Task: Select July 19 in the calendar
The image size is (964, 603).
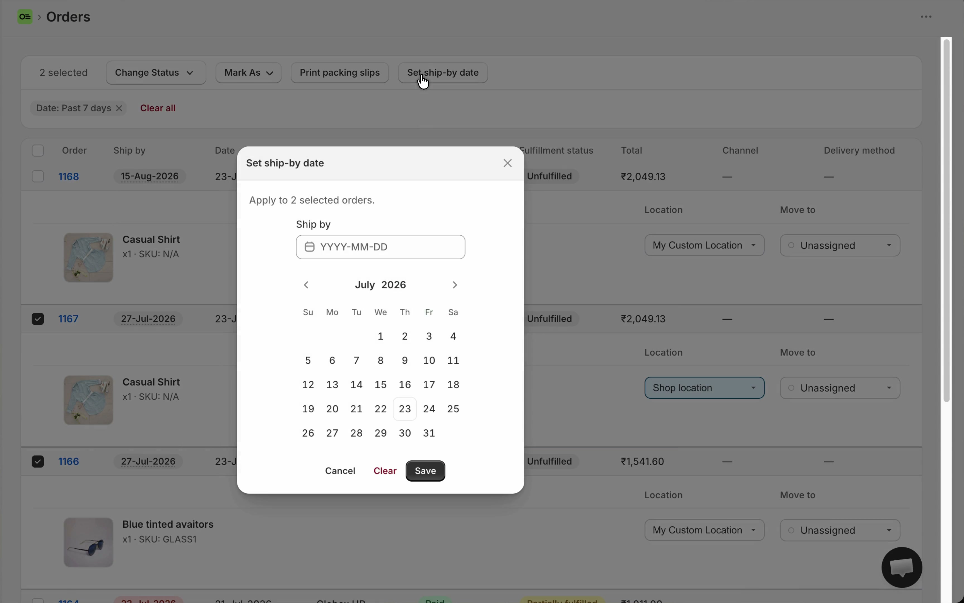Action: pyautogui.click(x=308, y=409)
